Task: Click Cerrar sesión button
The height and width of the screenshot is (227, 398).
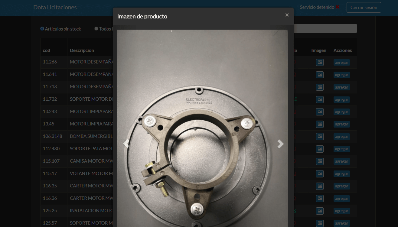Action: (364, 8)
